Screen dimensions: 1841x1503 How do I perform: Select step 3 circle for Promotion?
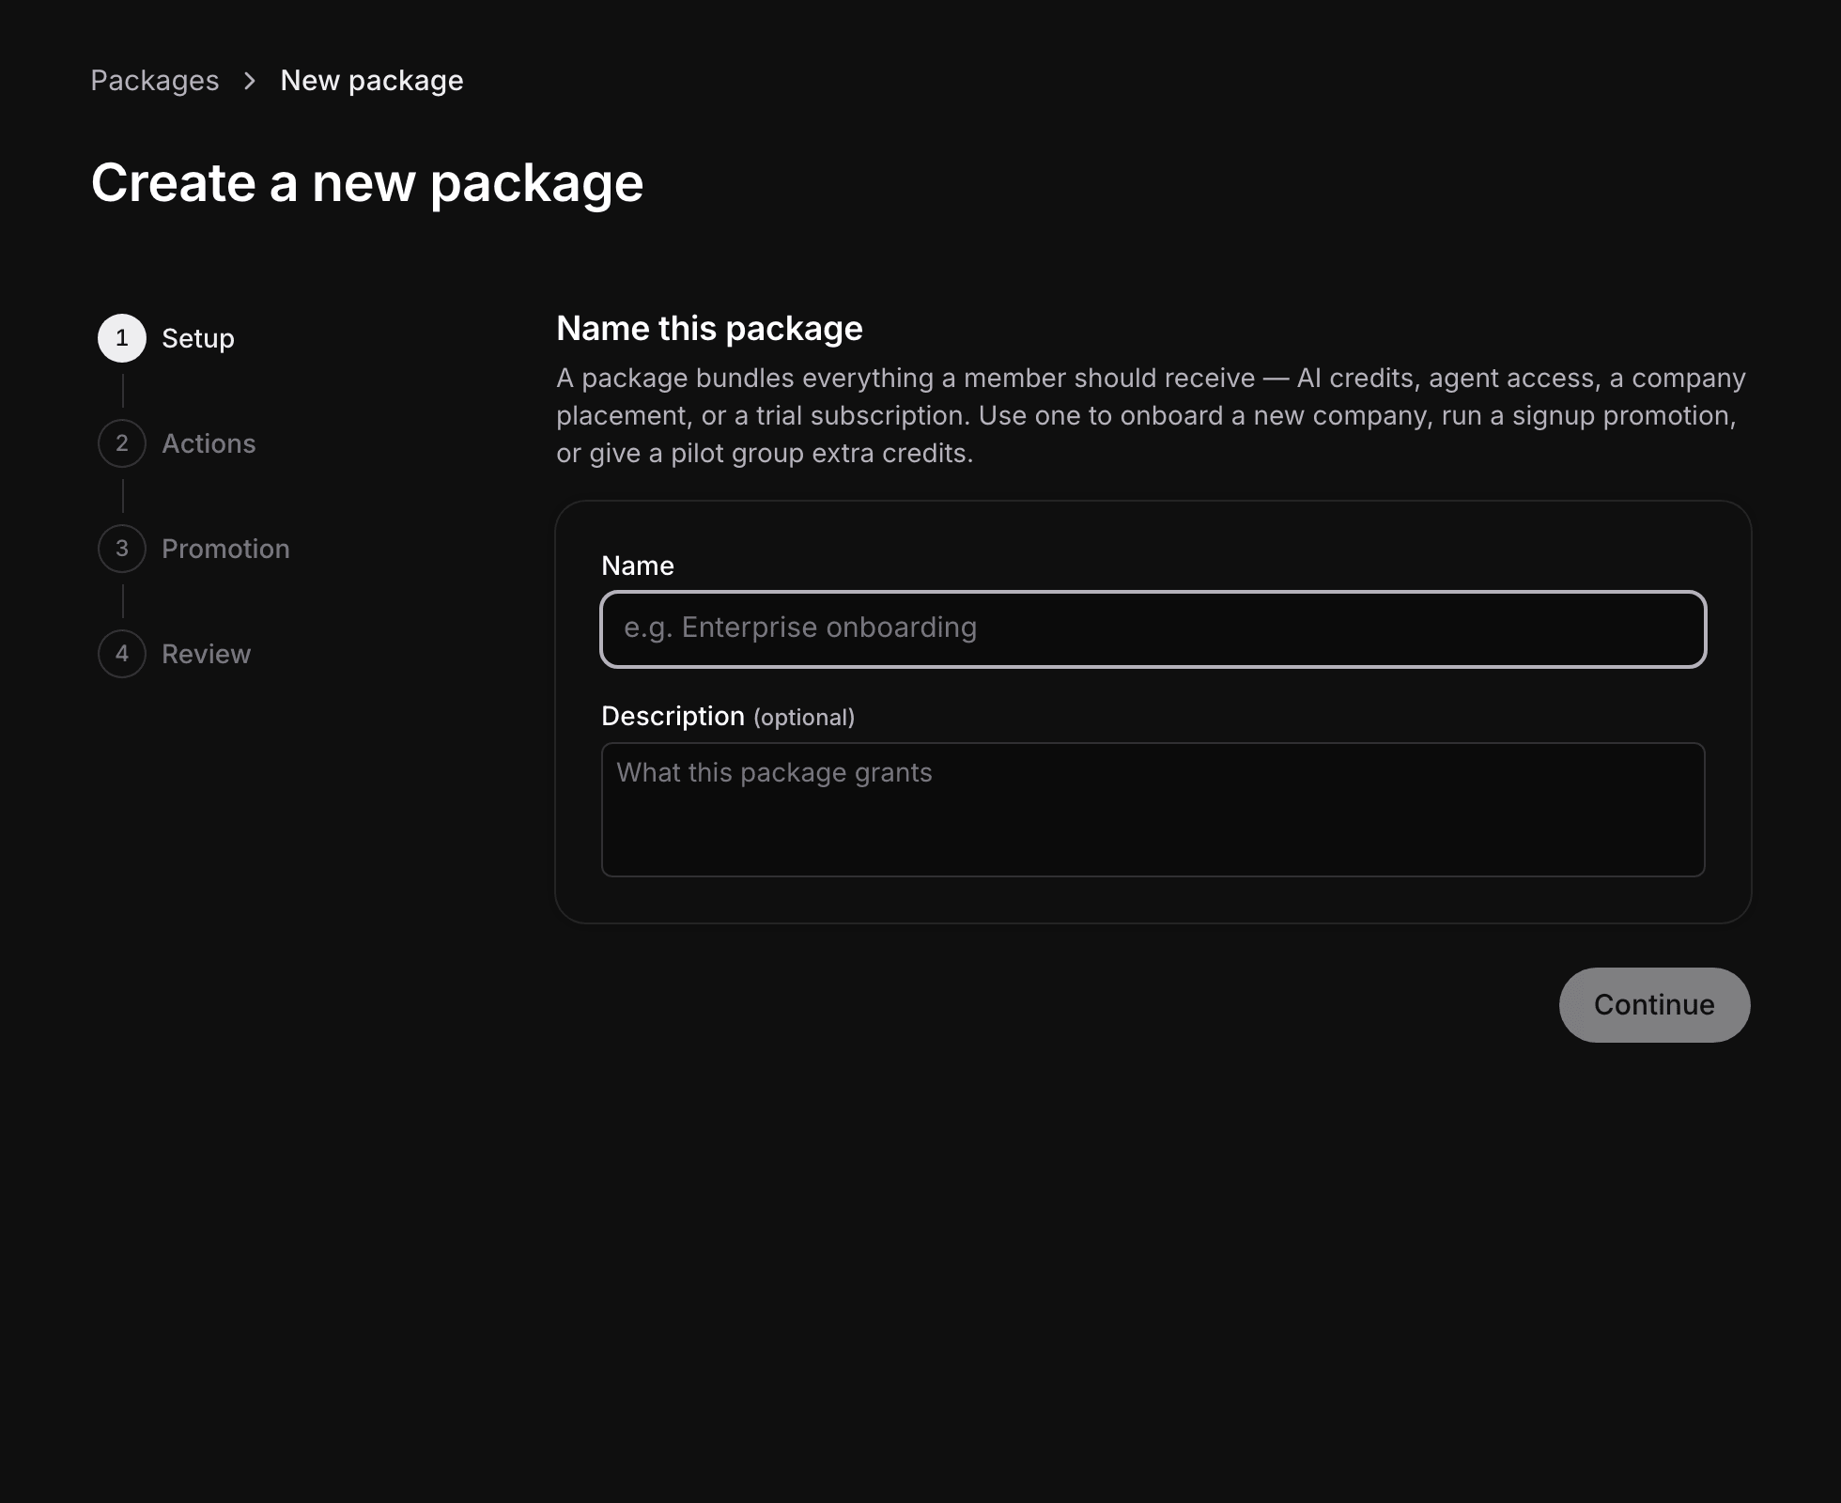point(122,549)
